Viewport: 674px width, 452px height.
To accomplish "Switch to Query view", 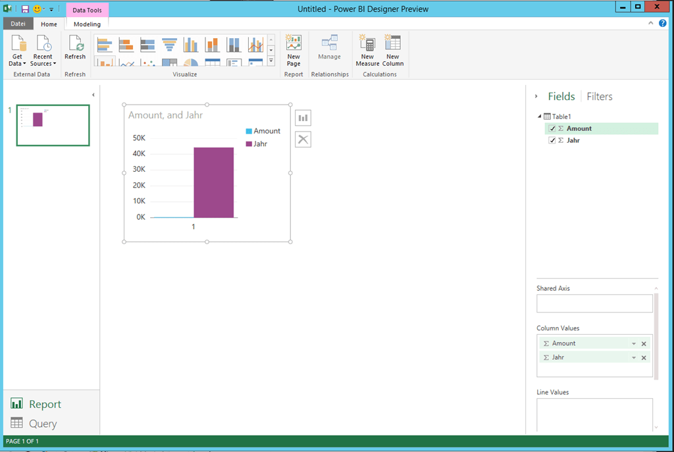I will click(34, 423).
